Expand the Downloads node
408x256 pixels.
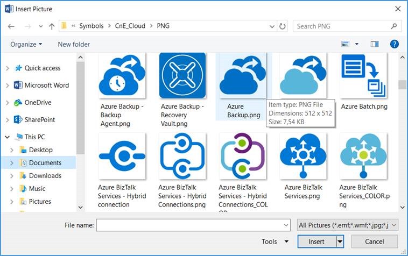click(x=12, y=176)
